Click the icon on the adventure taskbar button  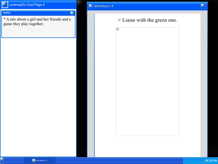coord(34,160)
